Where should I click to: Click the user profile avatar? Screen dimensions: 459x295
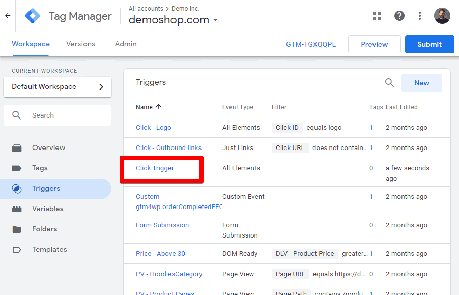coord(442,16)
